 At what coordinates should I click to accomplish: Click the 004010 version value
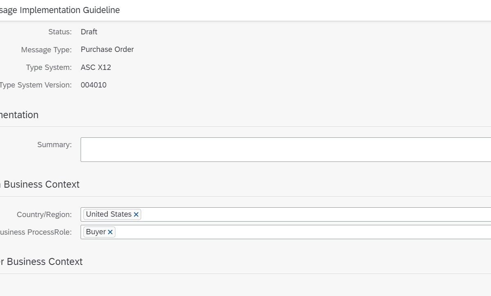pyautogui.click(x=93, y=85)
